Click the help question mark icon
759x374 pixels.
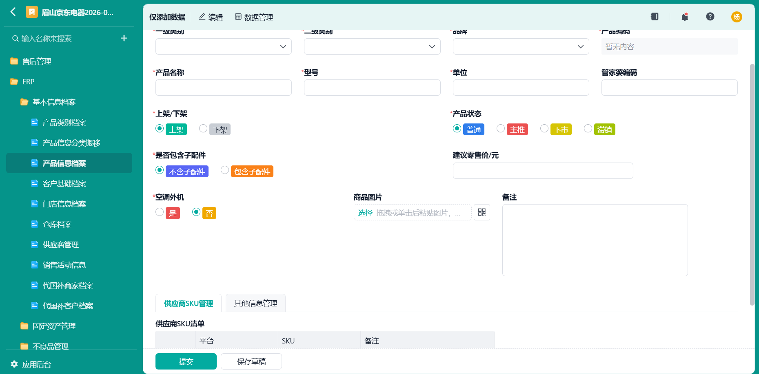pos(710,16)
